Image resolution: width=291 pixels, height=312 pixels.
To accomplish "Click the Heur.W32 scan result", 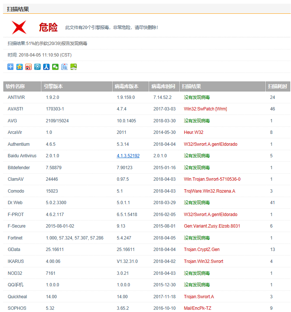I will click(x=193, y=132).
